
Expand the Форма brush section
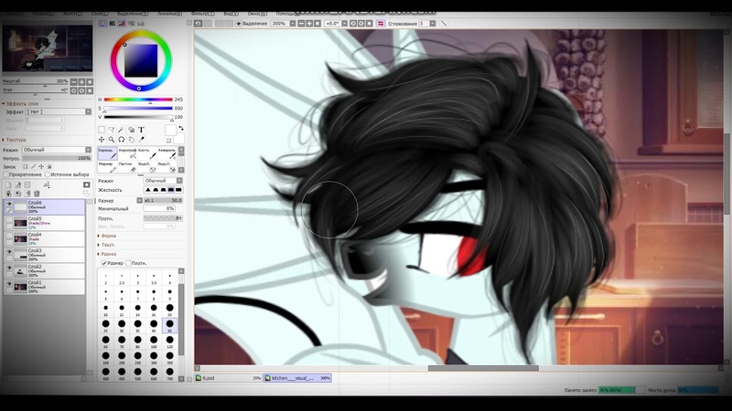[x=107, y=236]
